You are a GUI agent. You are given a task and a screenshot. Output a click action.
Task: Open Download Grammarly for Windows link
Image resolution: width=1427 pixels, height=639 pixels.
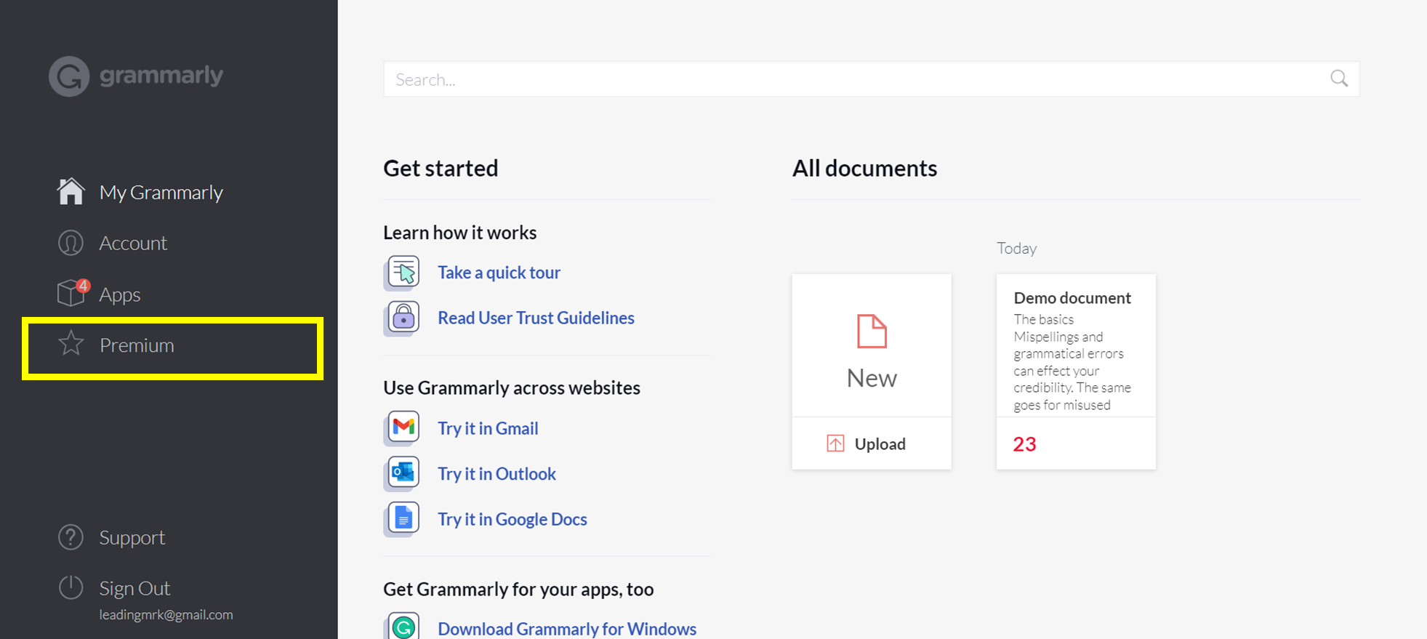click(567, 629)
